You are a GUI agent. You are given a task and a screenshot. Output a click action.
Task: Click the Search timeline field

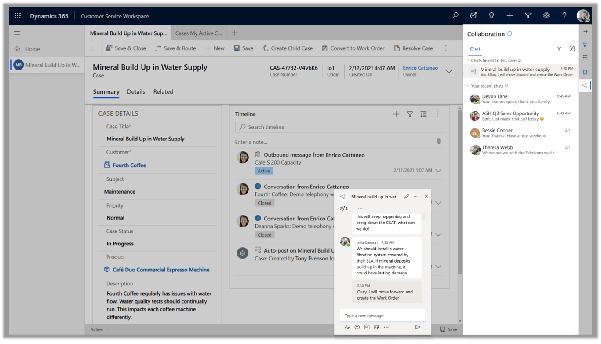(339, 127)
